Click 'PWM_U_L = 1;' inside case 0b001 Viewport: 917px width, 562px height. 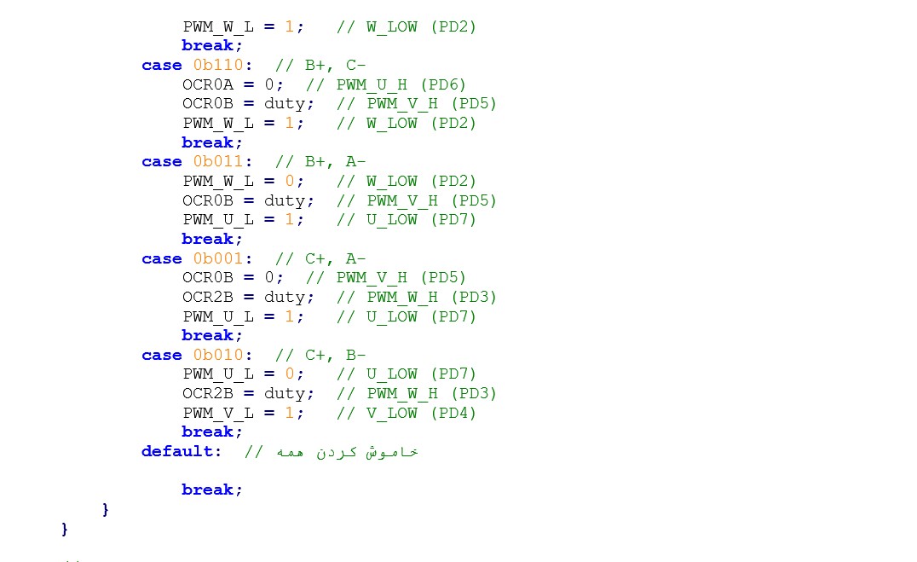click(243, 316)
